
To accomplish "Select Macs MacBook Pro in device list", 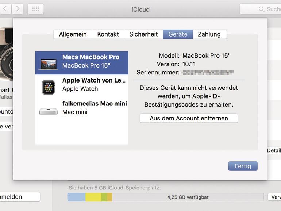I will point(82,63).
